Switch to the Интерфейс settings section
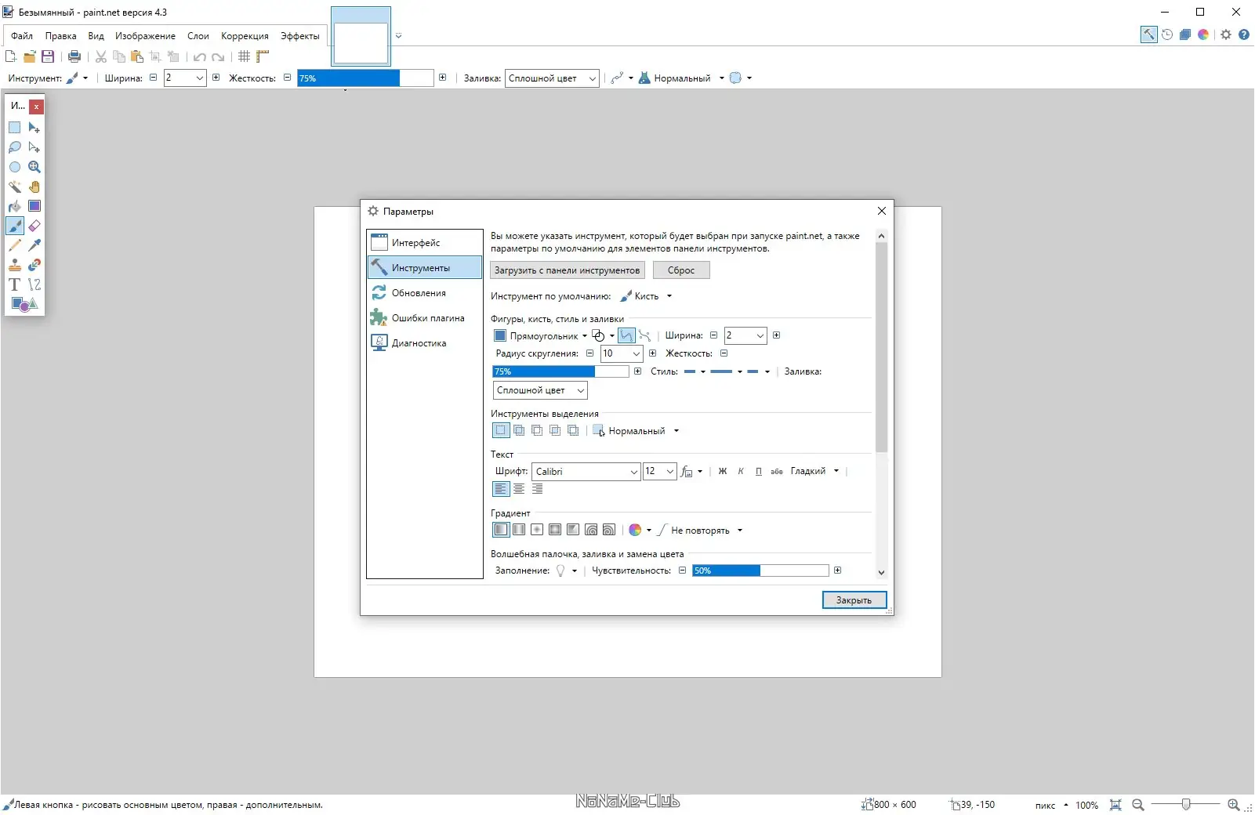This screenshot has height=815, width=1255. coord(425,243)
